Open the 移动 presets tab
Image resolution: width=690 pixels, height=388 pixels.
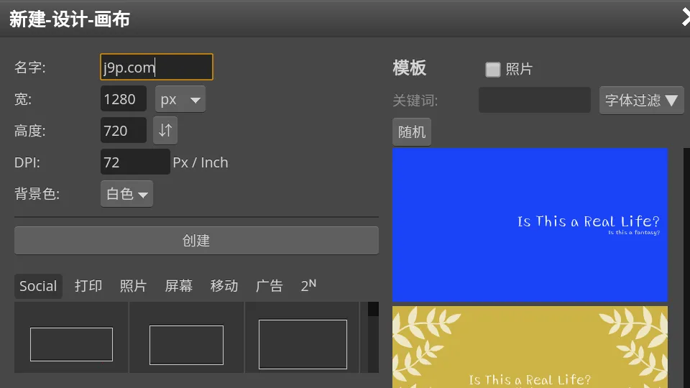pyautogui.click(x=224, y=286)
